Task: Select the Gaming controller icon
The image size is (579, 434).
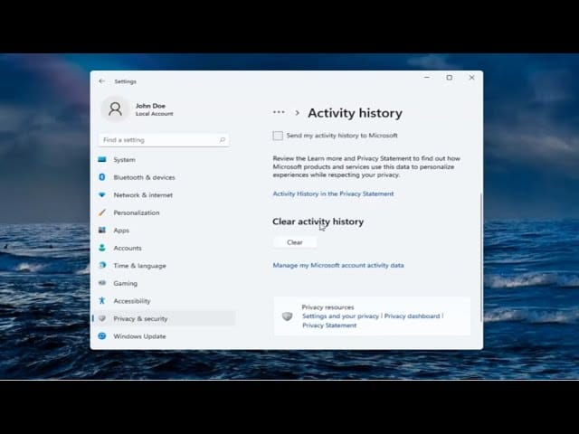Action: (102, 283)
